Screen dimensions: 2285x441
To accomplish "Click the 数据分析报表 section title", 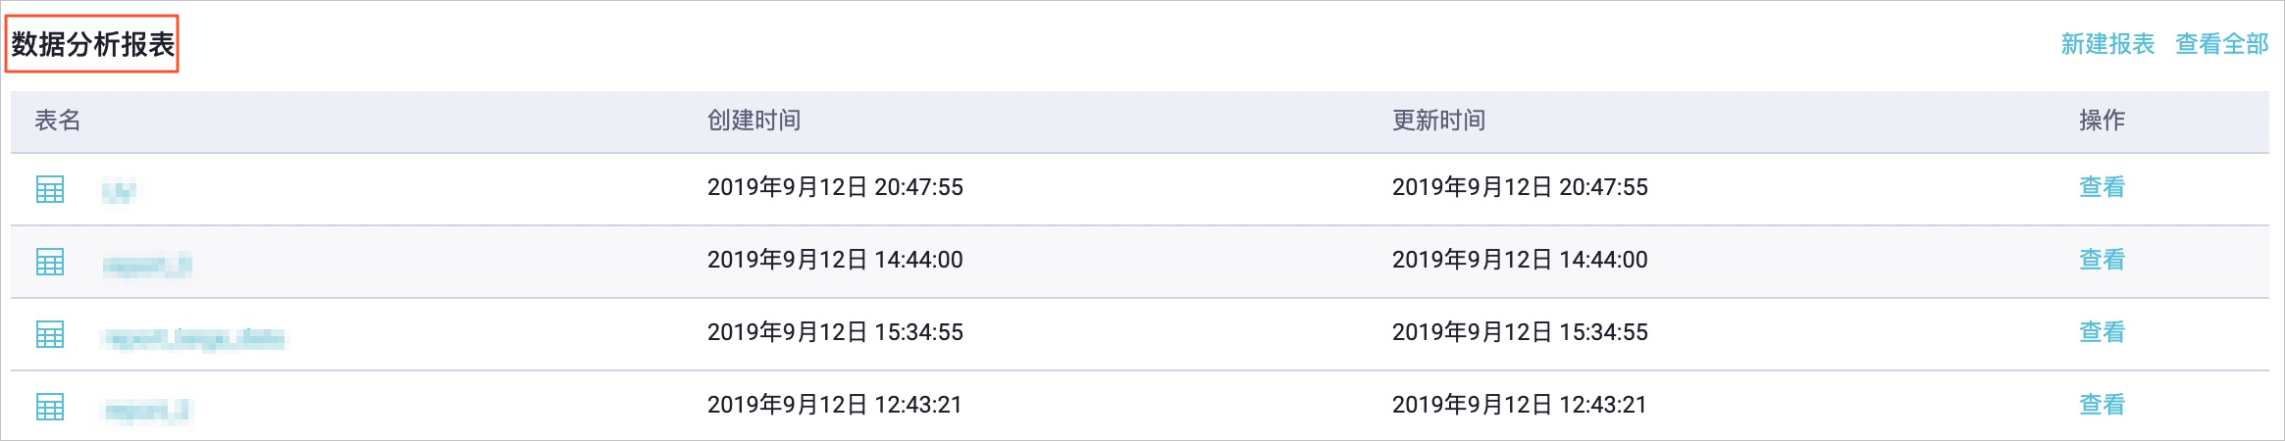I will (92, 44).
